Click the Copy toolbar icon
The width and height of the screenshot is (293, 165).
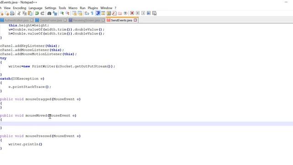coord(24,13)
